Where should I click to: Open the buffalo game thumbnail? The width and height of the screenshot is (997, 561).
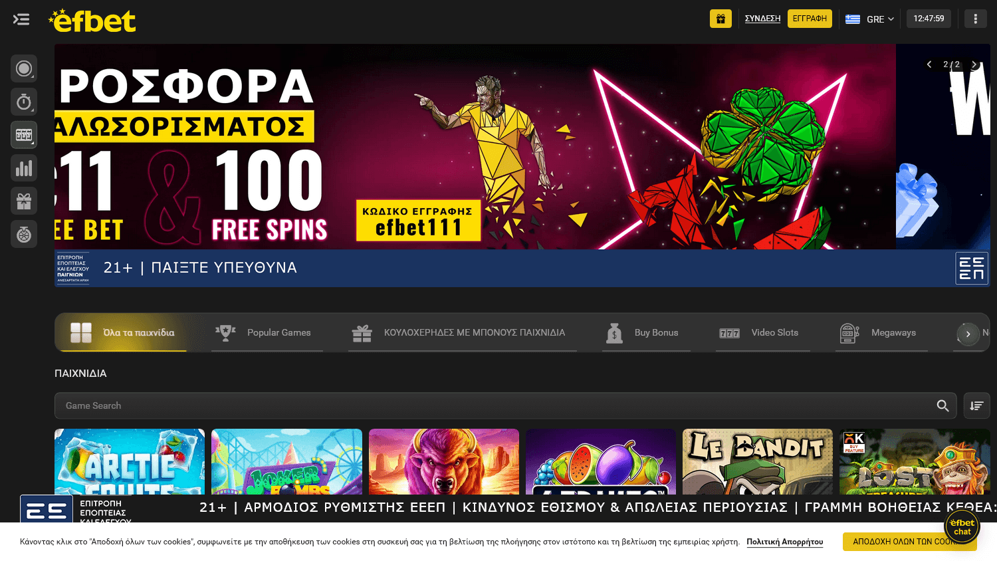(444, 461)
